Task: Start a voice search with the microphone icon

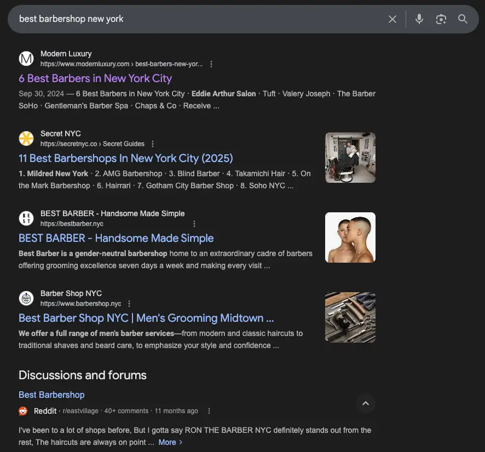Action: point(419,19)
